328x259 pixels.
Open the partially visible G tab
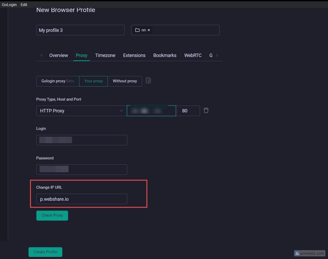tap(211, 55)
